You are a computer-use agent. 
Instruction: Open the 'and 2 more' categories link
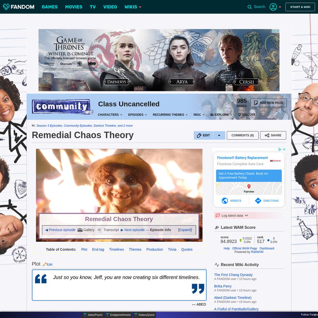pos(125,126)
